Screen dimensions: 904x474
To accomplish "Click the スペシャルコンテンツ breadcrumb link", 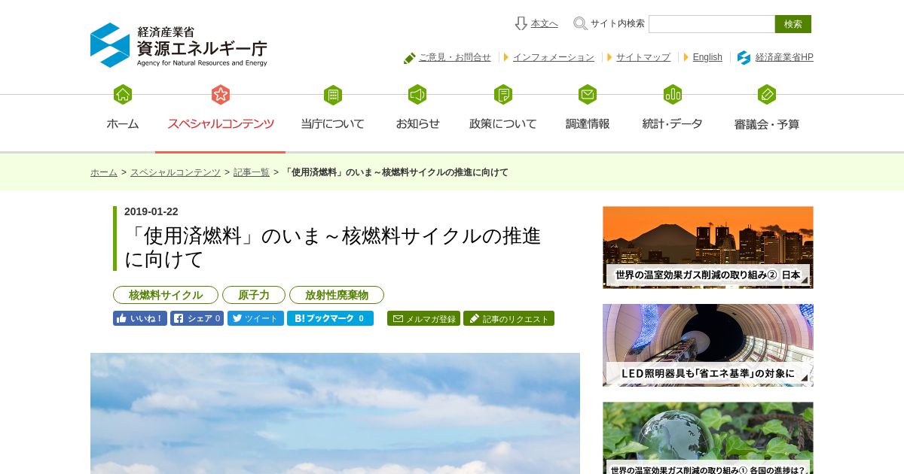I will click(x=176, y=172).
